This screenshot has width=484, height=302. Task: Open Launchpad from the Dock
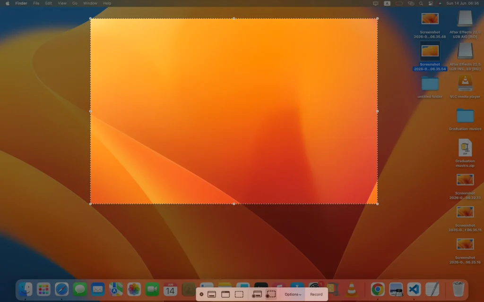pyautogui.click(x=43, y=289)
